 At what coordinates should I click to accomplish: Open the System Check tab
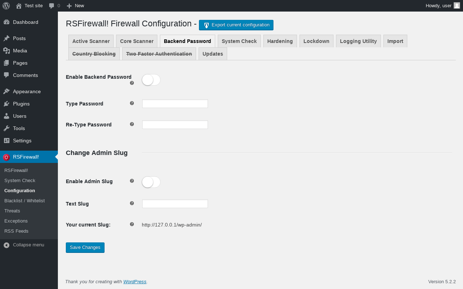tap(239, 41)
